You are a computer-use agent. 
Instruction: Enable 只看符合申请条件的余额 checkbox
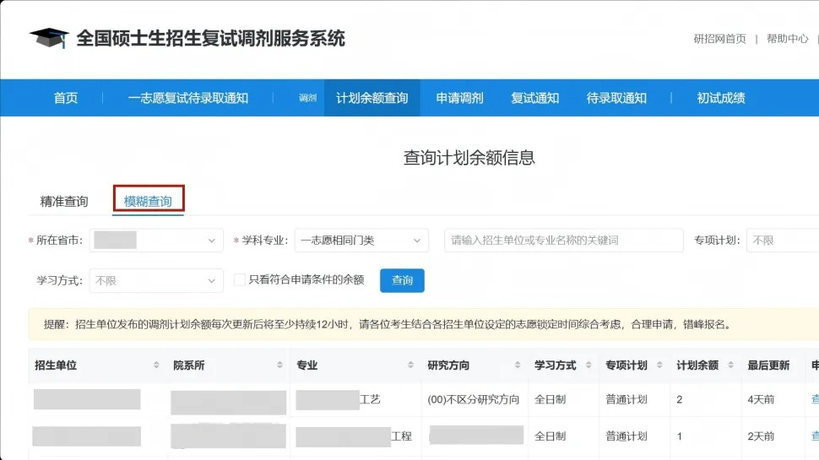click(240, 279)
